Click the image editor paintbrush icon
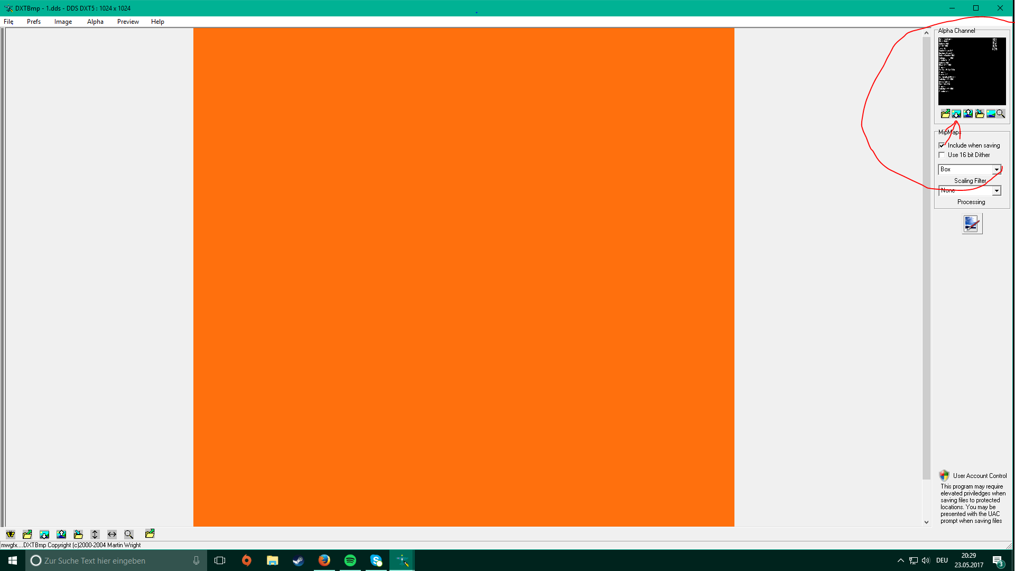Screen dimensions: 1015x571 pos(972,224)
